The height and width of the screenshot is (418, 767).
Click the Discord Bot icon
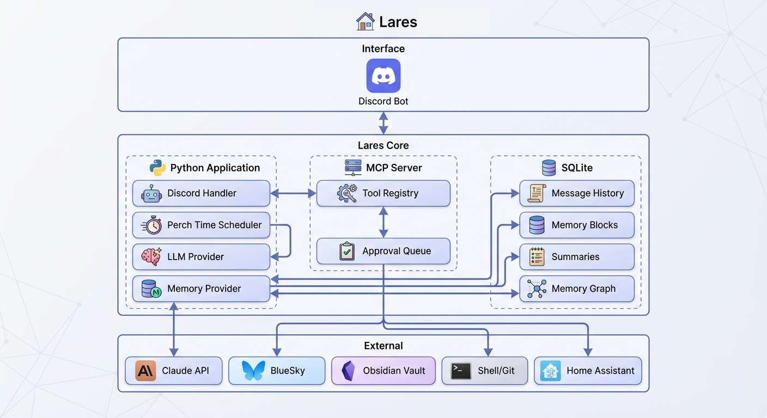click(383, 76)
